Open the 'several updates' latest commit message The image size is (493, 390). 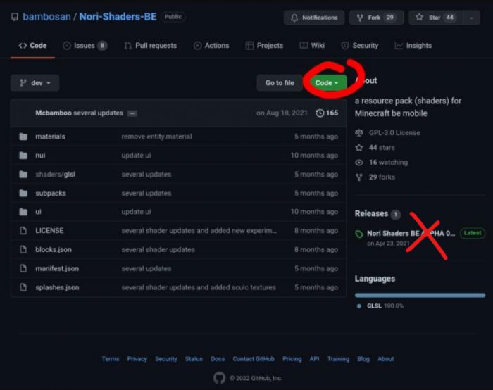click(99, 113)
